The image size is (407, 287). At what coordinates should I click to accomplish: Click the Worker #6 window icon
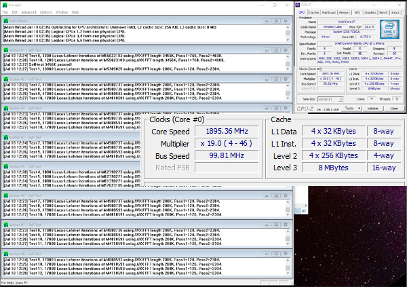click(x=6, y=195)
